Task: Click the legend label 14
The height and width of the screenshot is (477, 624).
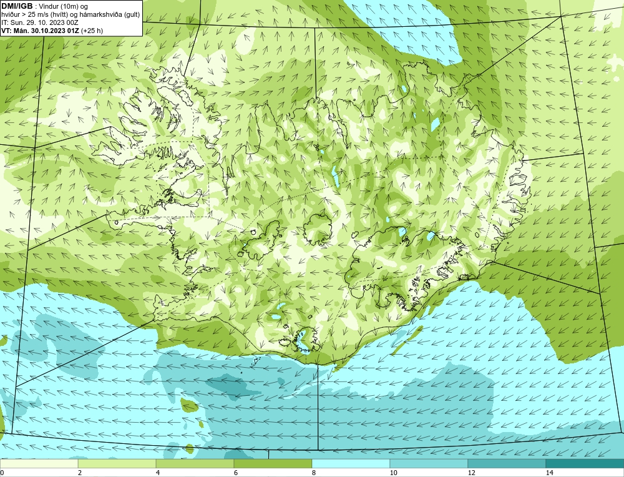Action: coord(550,473)
